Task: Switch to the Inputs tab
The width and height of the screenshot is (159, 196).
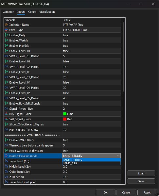Action: pos(21,12)
